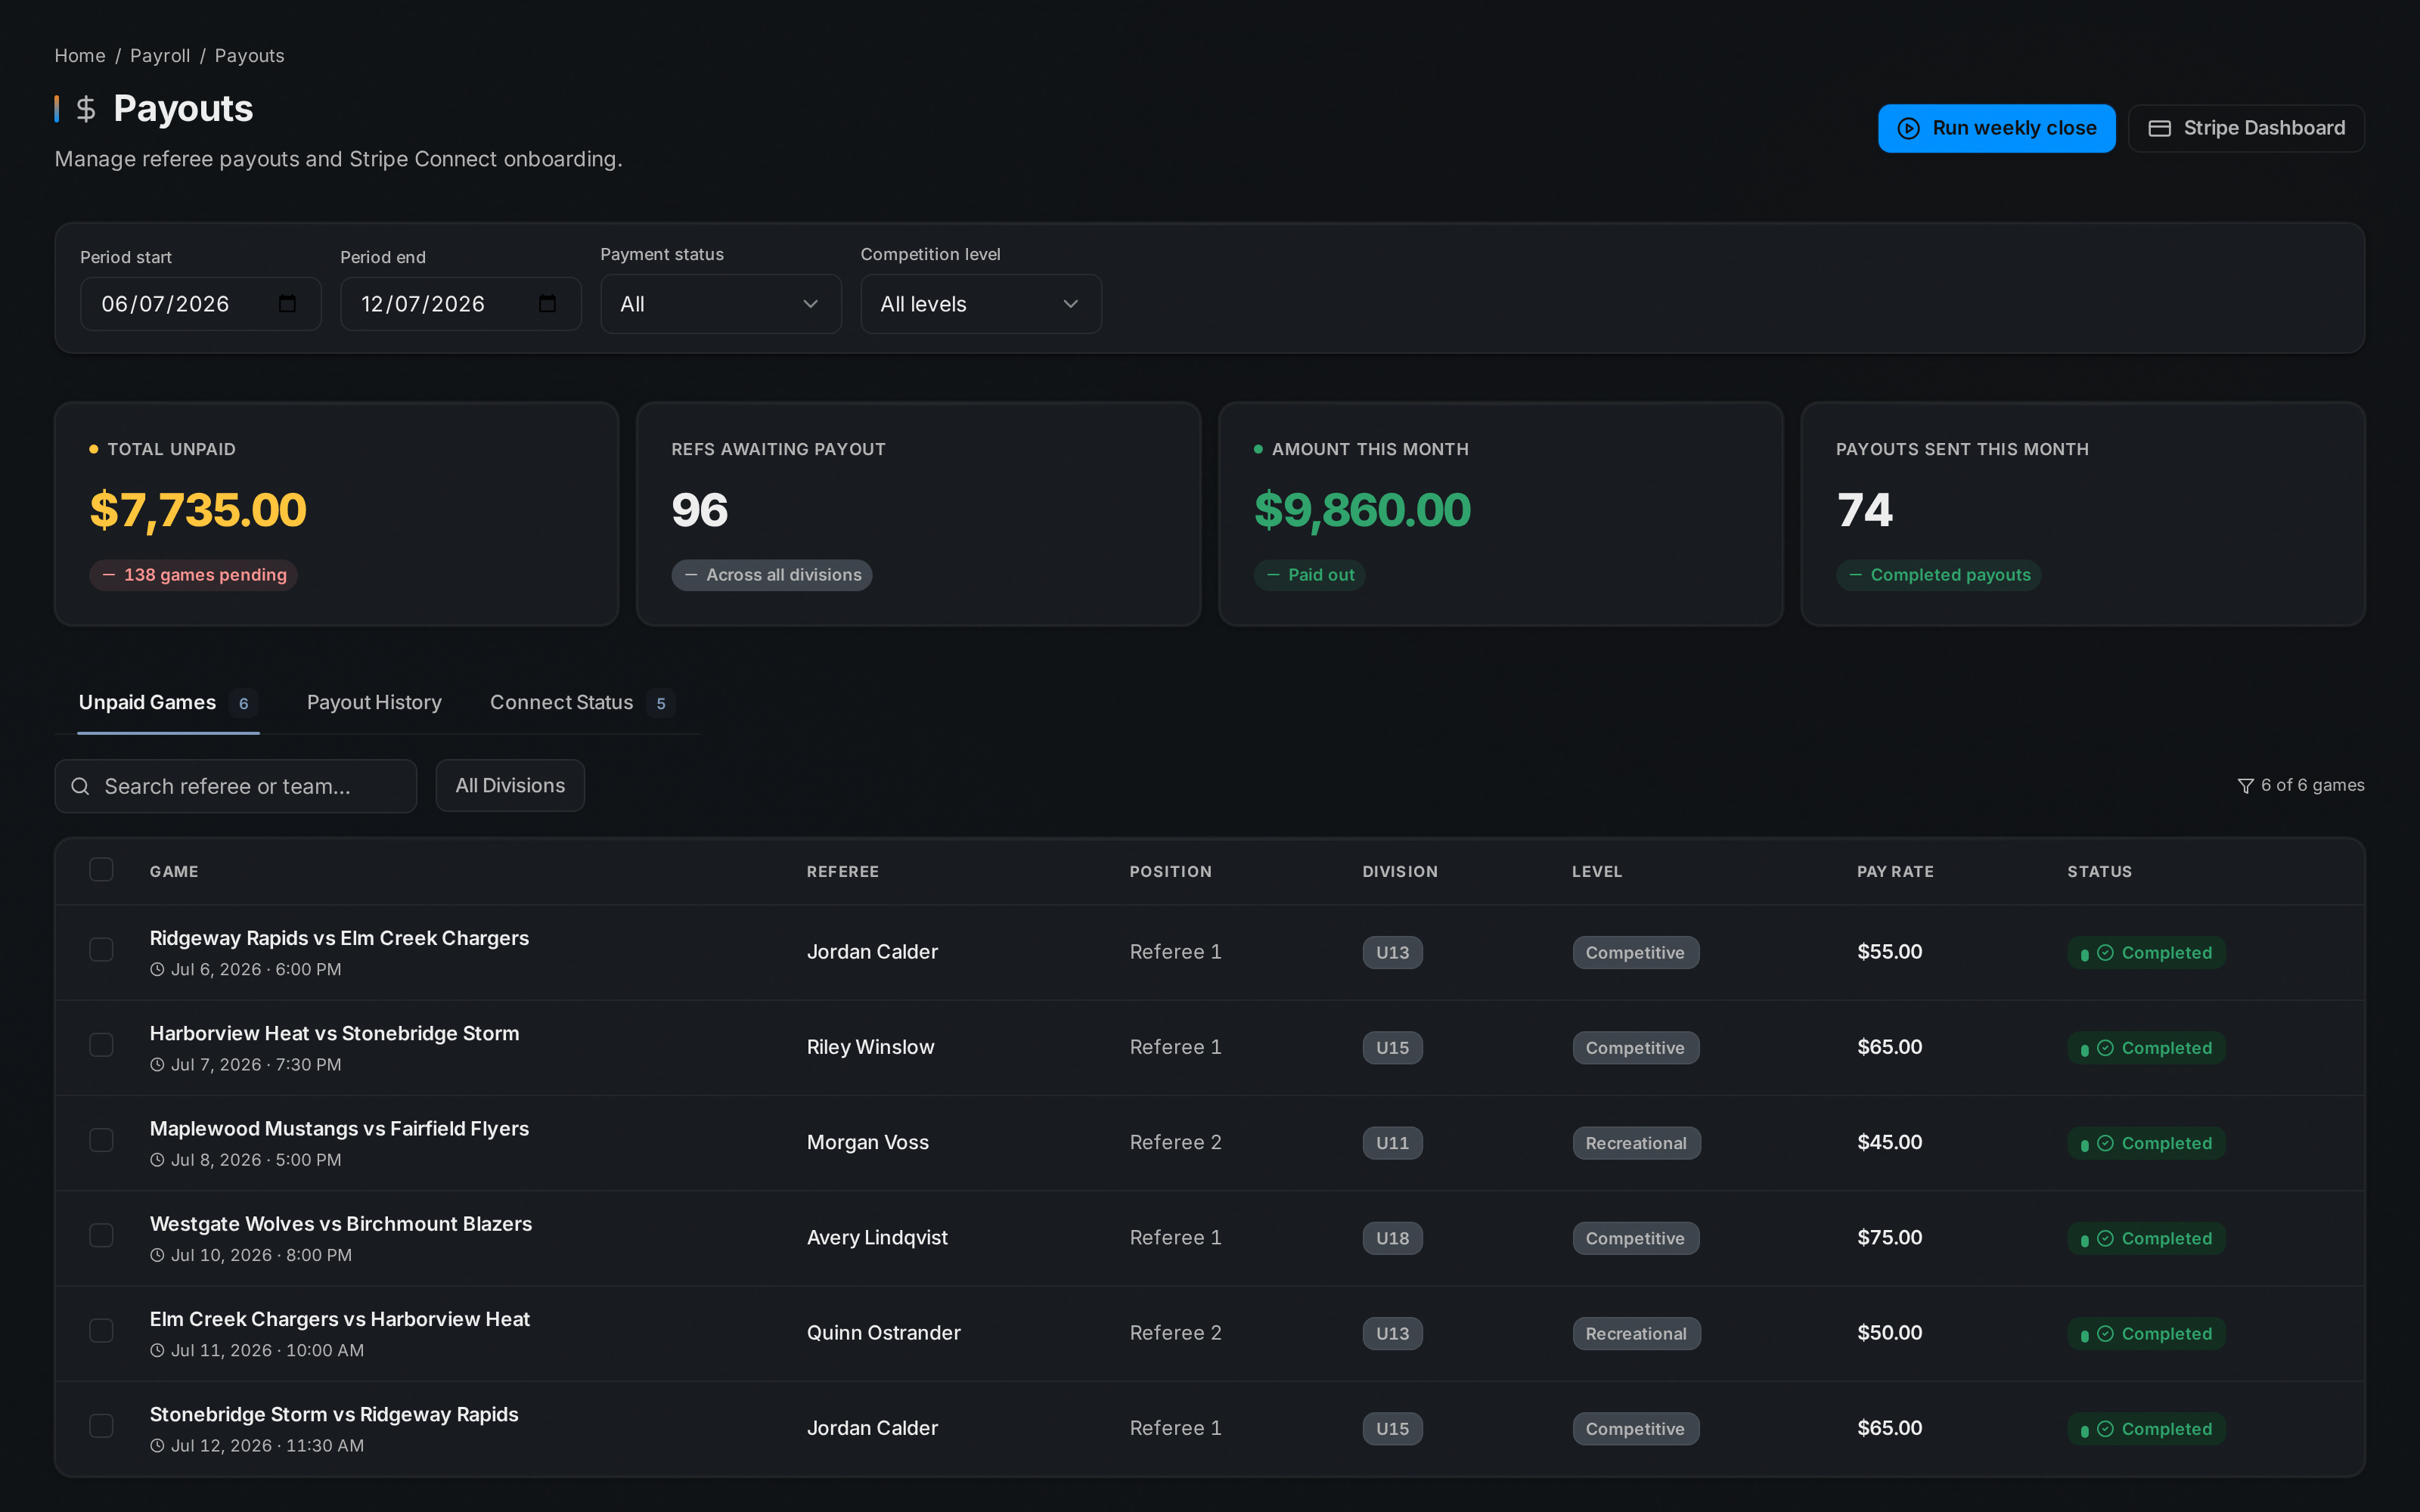Image resolution: width=2420 pixels, height=1512 pixels.
Task: Click the filter funnel icon near 6 of 6 games
Action: tap(2245, 786)
